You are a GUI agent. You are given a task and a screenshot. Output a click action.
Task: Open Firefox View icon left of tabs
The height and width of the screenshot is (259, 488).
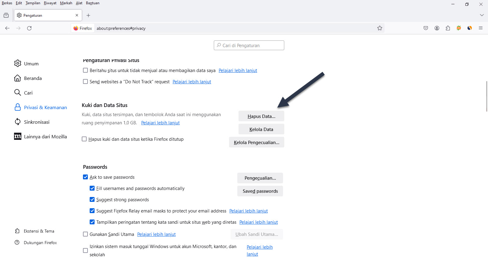click(x=6, y=15)
